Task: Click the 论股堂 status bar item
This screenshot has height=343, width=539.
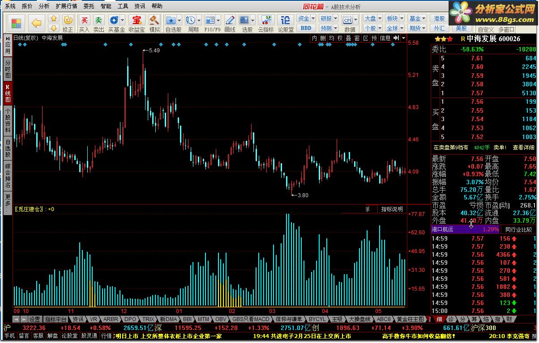Action: click(x=69, y=336)
